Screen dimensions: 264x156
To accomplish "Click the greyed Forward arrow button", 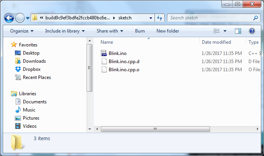I will pos(20,18).
